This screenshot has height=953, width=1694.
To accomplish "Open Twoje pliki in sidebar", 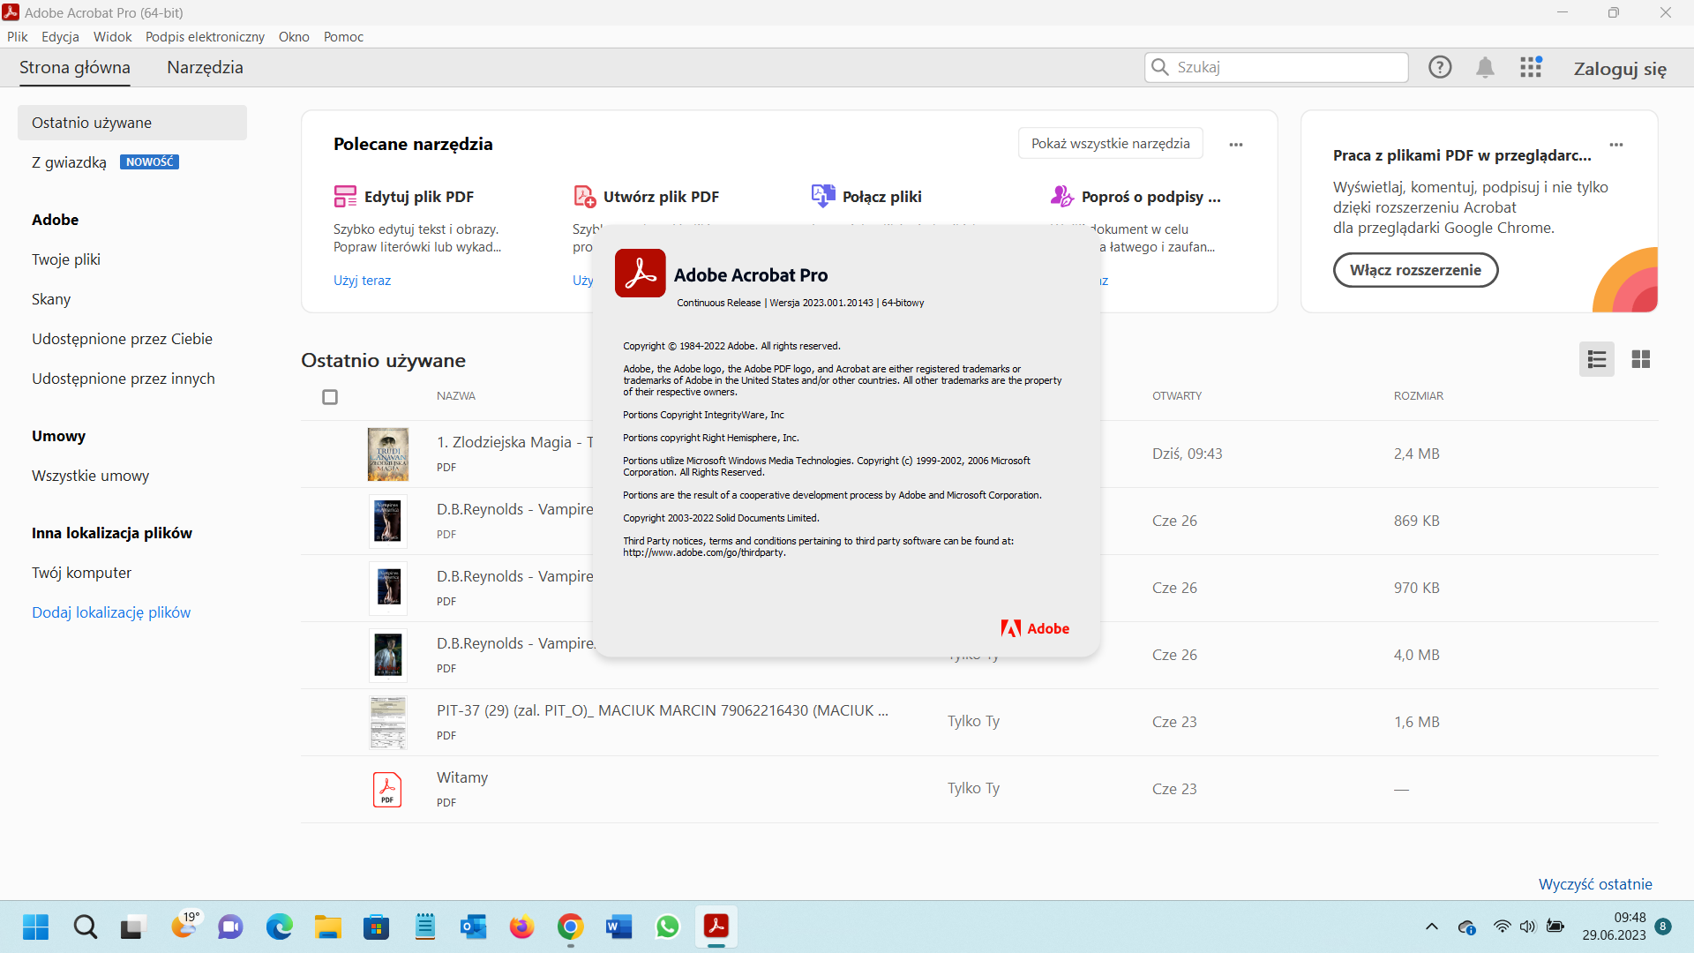I will pos(66,259).
